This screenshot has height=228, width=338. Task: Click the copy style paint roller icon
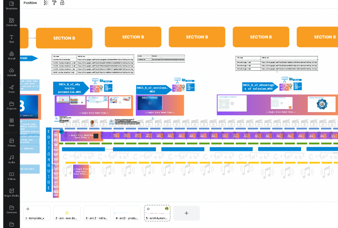coord(54,3)
